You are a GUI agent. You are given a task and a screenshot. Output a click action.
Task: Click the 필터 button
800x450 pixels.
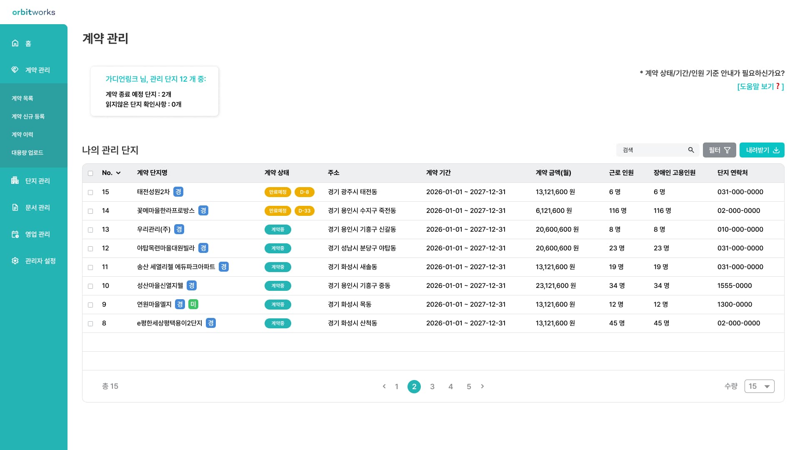(x=720, y=150)
